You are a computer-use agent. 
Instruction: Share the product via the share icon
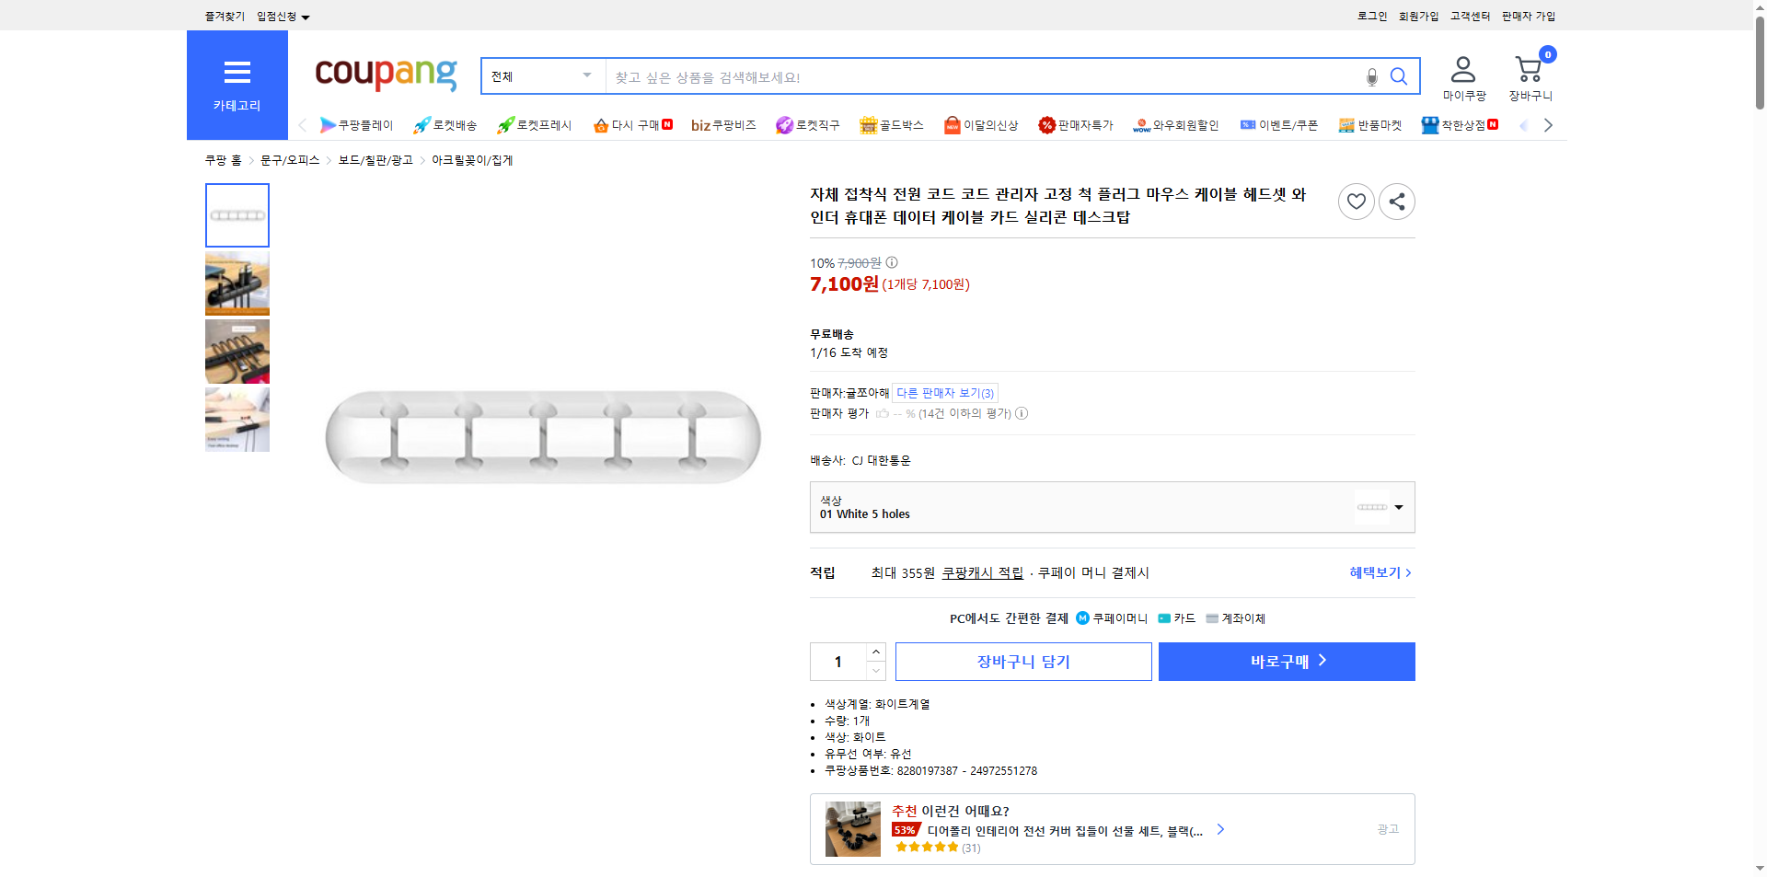(x=1396, y=202)
